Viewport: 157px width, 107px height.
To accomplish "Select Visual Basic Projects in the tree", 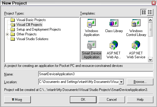I will [31, 20].
